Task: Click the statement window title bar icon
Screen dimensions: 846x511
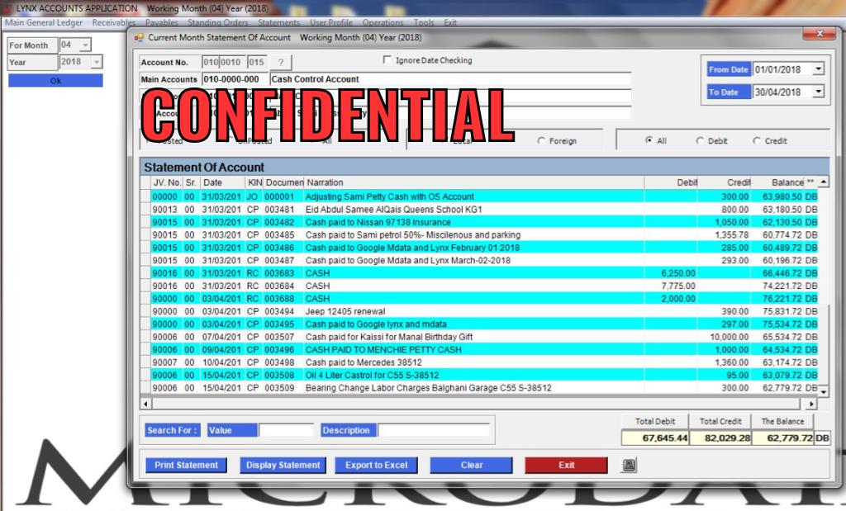Action: point(139,38)
